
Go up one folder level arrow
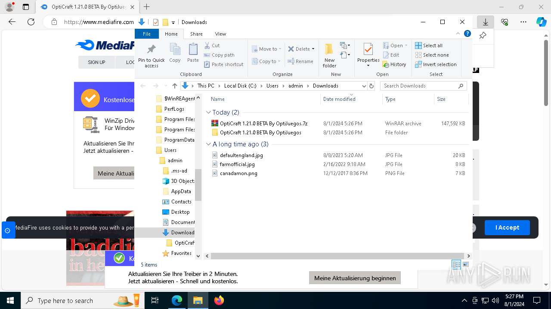pos(174,86)
